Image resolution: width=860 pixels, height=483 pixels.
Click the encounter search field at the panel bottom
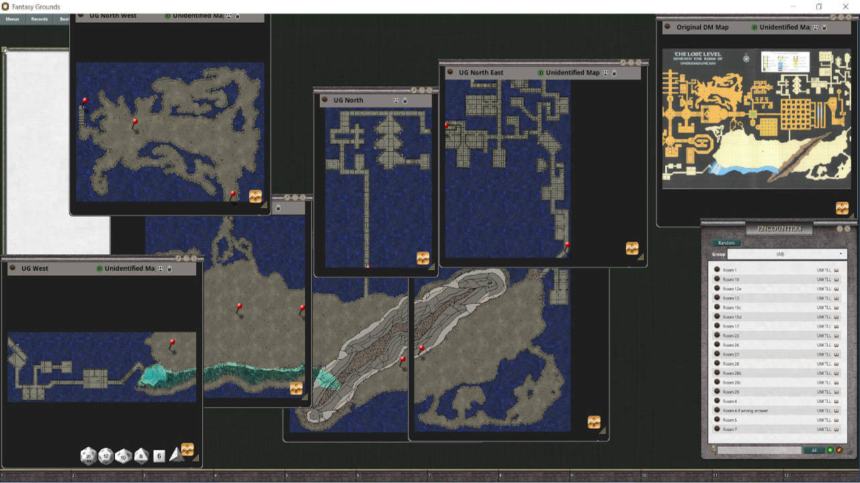tap(759, 450)
